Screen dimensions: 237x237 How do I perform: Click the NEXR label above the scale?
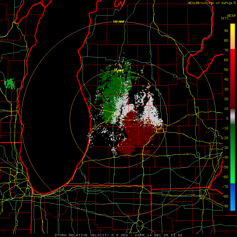tap(231, 16)
